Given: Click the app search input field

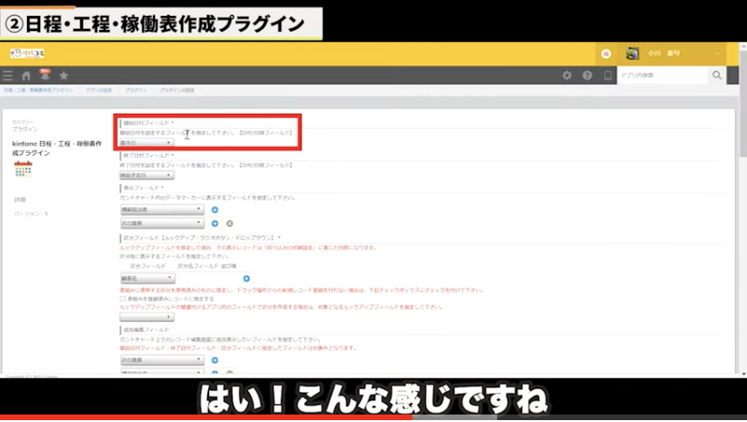Looking at the screenshot, I should 661,76.
